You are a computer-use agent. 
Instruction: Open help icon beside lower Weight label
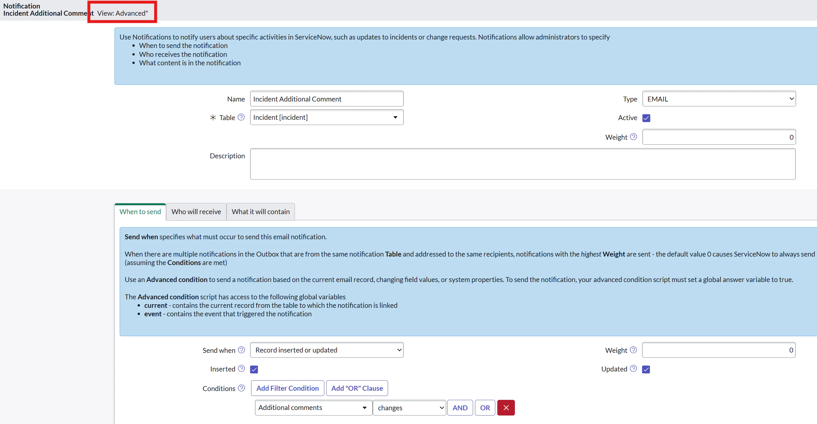click(633, 350)
